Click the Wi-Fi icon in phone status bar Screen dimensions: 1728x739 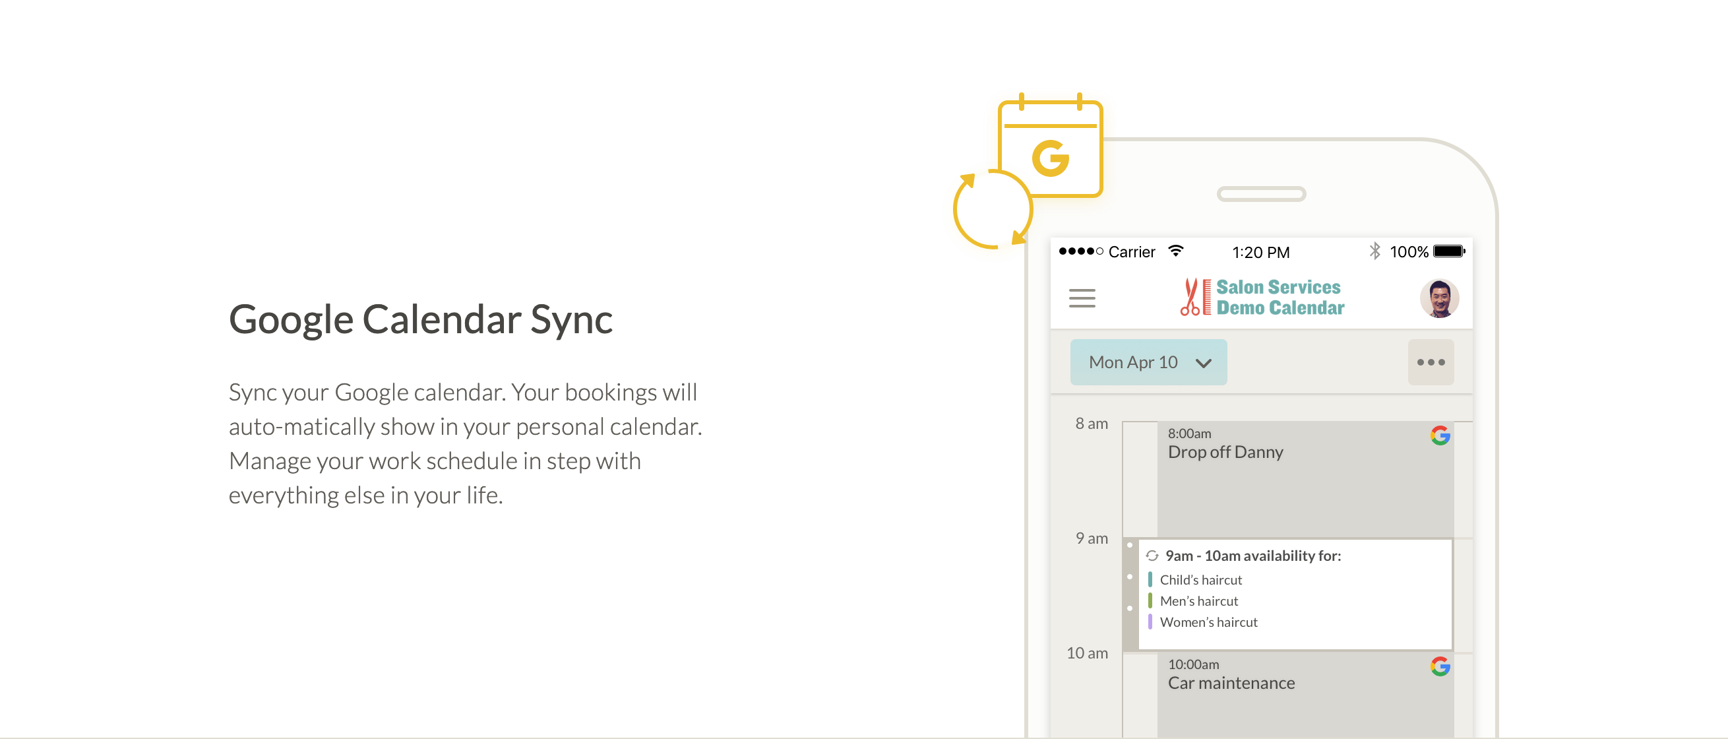click(1175, 251)
